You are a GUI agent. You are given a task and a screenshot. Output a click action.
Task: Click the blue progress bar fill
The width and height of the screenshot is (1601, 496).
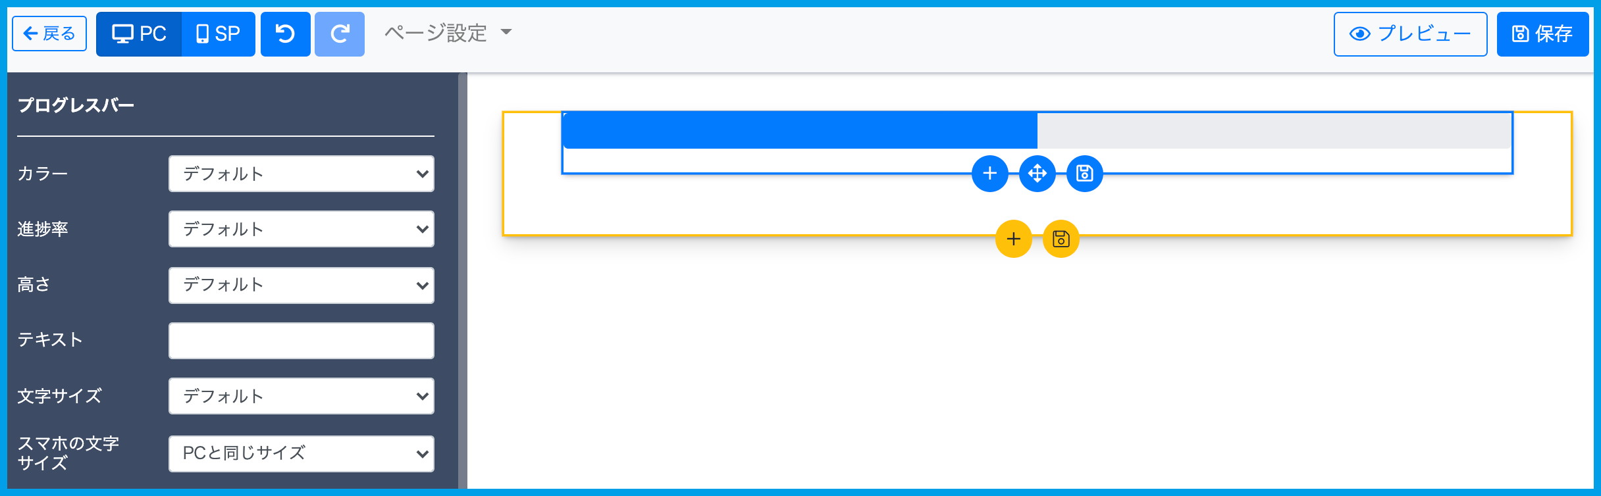(800, 130)
